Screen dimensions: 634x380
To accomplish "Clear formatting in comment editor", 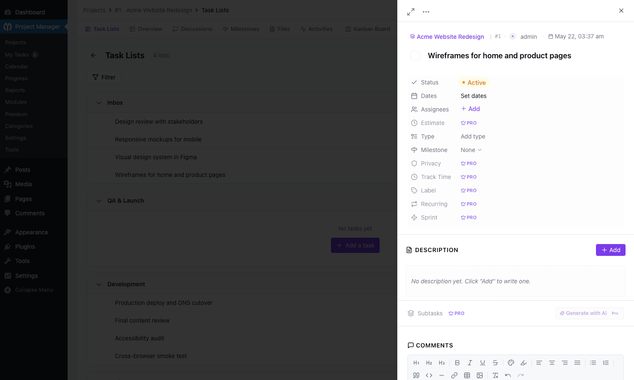I will pos(495,375).
